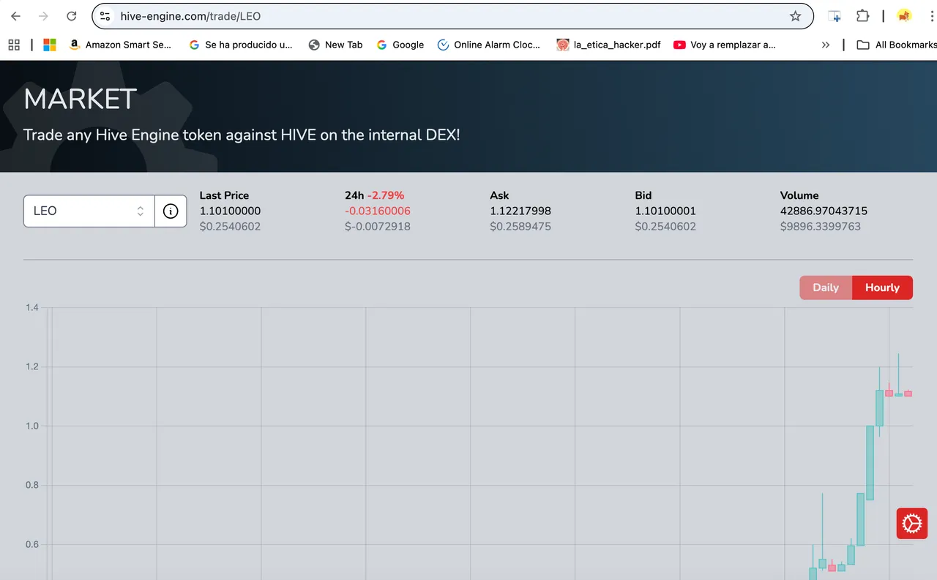Go forward in browser history
This screenshot has width=937, height=580.
(43, 16)
